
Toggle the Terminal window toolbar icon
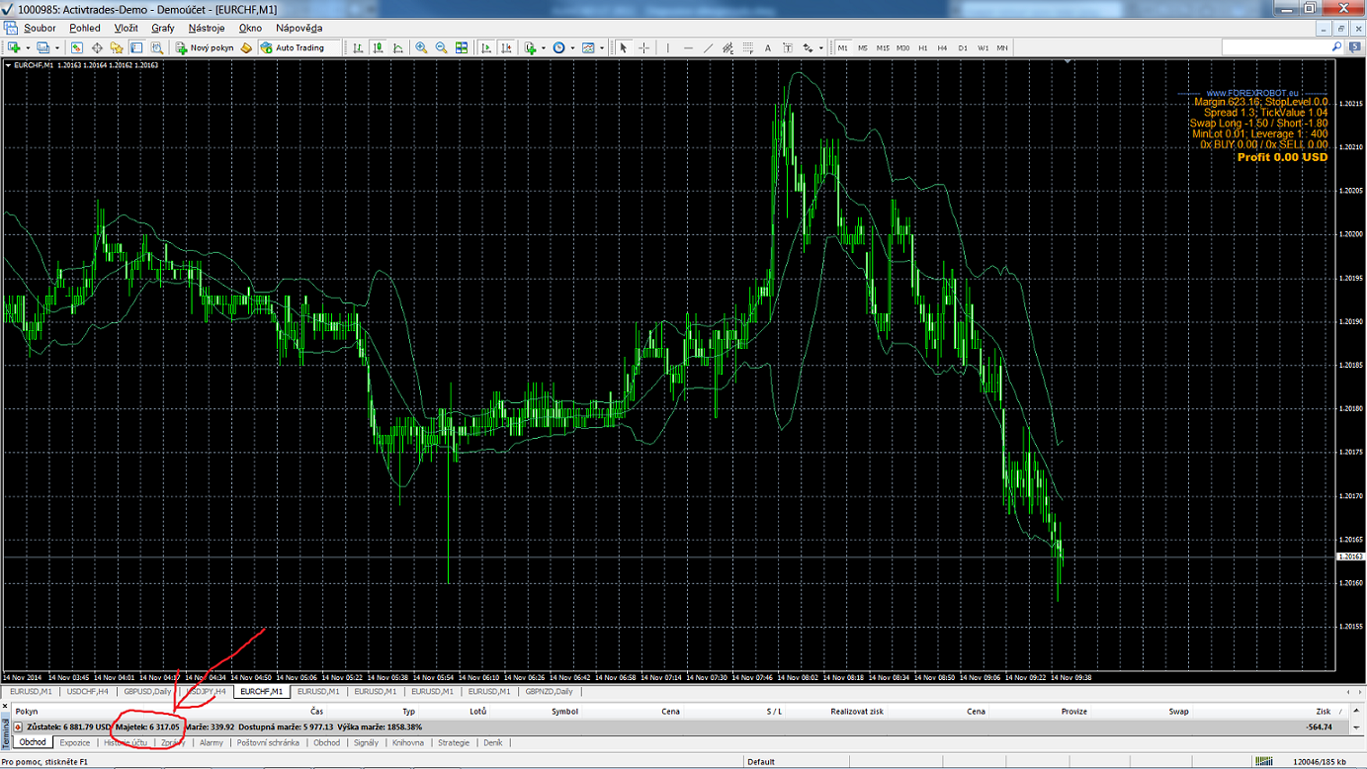tap(136, 47)
